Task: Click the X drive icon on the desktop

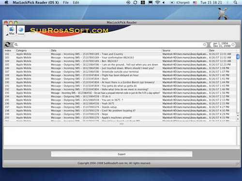Action: 223,14
